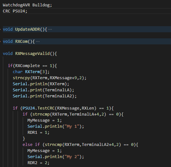
Task: Click Serial.println(RXTerm) statement
Action: click(41, 84)
